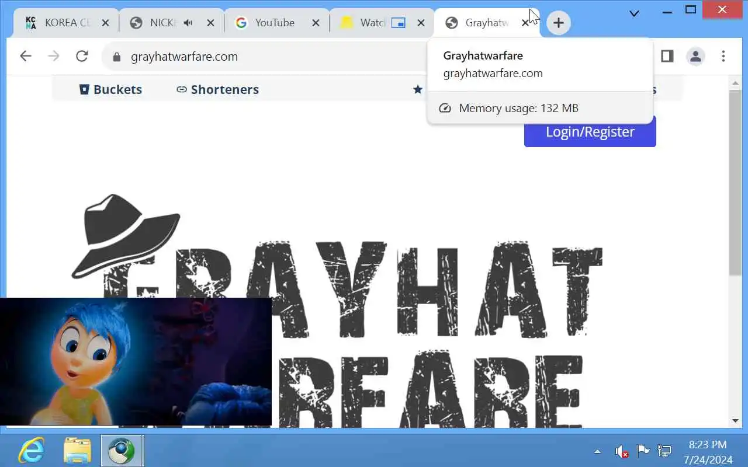Open a new browser tab
748x467 pixels.
point(558,23)
